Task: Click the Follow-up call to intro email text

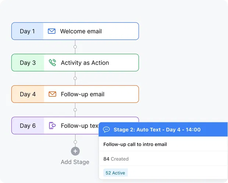Action: 135,144
